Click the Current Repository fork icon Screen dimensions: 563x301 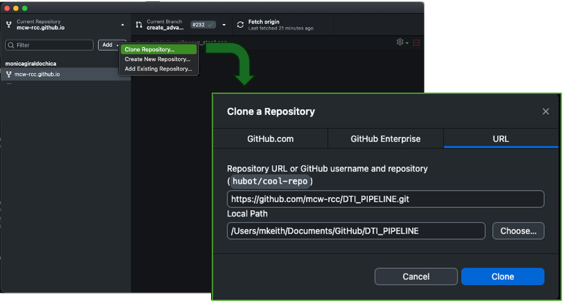pos(9,25)
